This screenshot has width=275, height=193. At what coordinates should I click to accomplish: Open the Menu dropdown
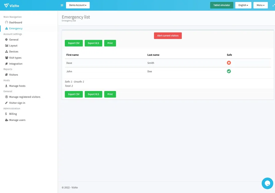point(260,5)
